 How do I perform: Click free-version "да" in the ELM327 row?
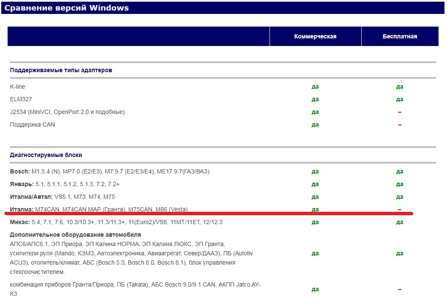400,100
